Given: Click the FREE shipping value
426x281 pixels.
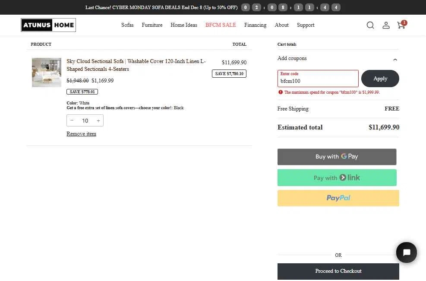Looking at the screenshot, I should pos(392,109).
